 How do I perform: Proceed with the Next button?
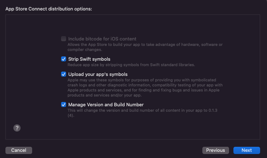(247, 150)
